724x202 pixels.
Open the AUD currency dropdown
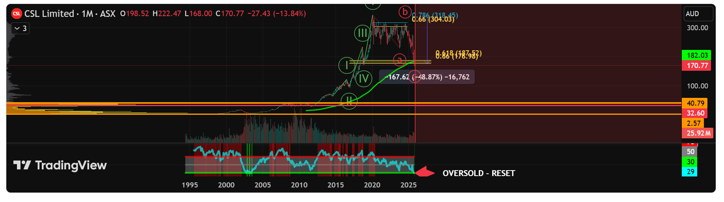[697, 14]
